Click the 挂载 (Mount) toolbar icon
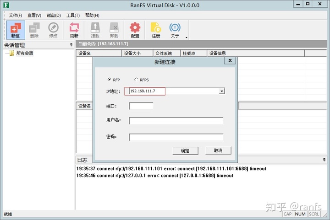This screenshot has height=220, width=330. (x=95, y=30)
